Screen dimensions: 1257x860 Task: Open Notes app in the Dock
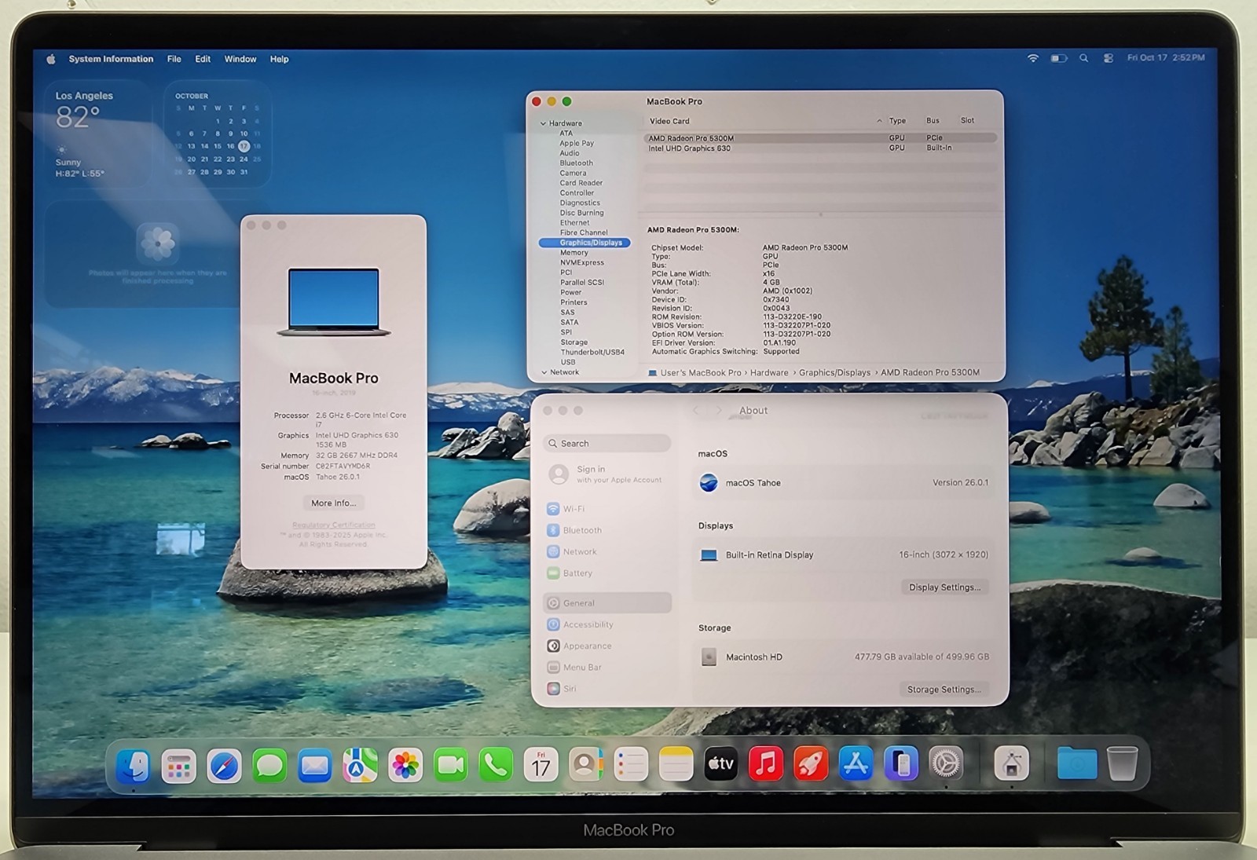coord(676,765)
